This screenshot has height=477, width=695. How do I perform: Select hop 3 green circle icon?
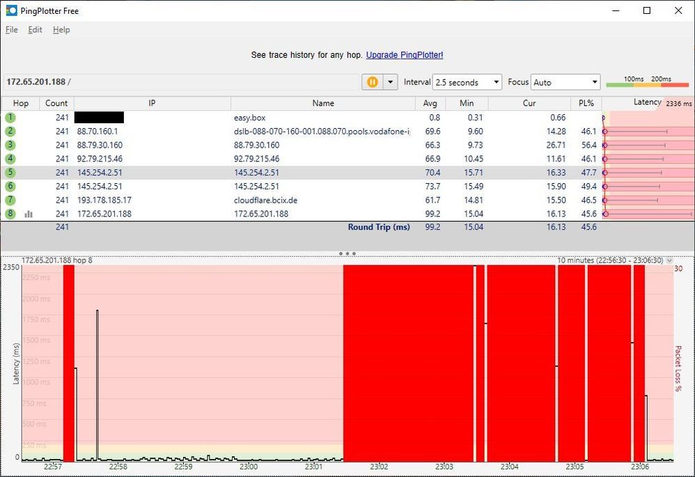(10, 145)
